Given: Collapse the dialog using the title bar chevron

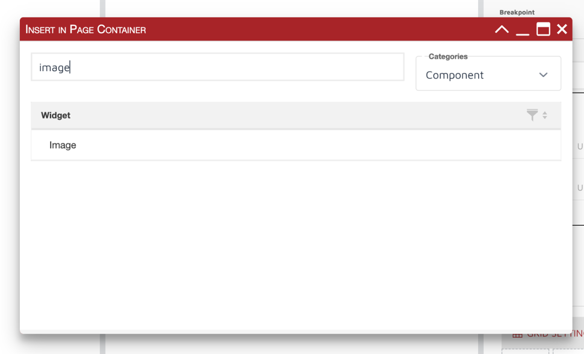Looking at the screenshot, I should point(502,28).
